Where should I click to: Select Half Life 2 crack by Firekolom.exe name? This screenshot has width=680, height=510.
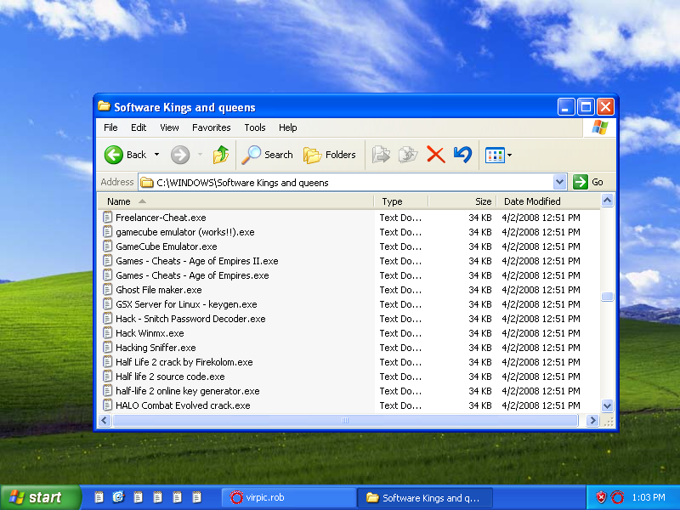tap(184, 362)
